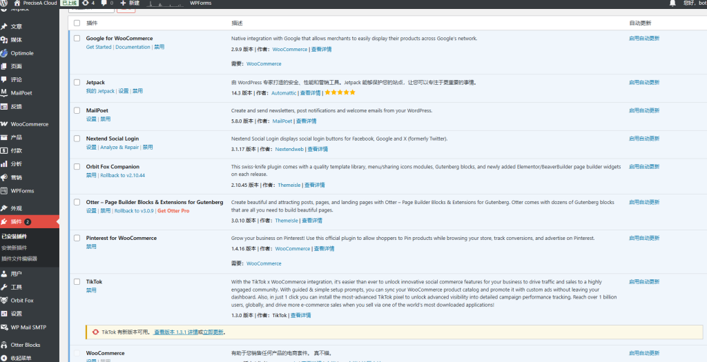707x362 pixels.
Task: Click Get Started under Google for WooCommerce
Action: click(x=99, y=47)
